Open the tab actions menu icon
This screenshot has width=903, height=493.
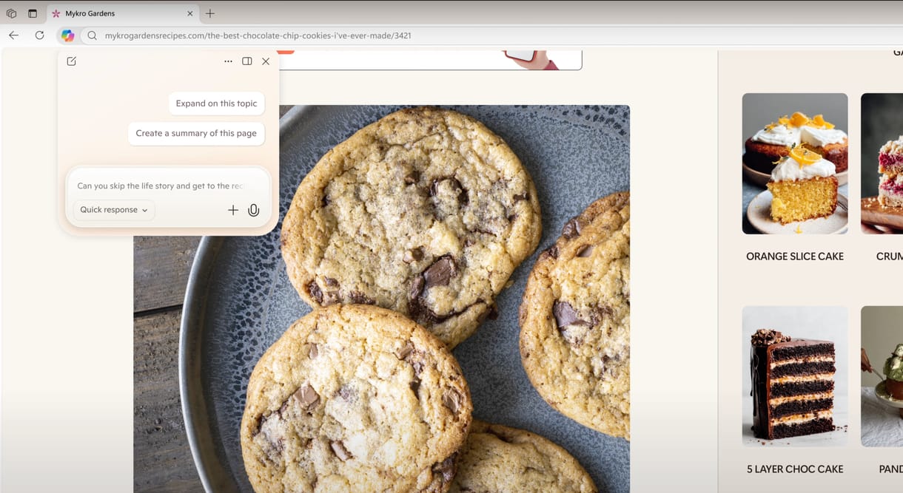tap(33, 13)
